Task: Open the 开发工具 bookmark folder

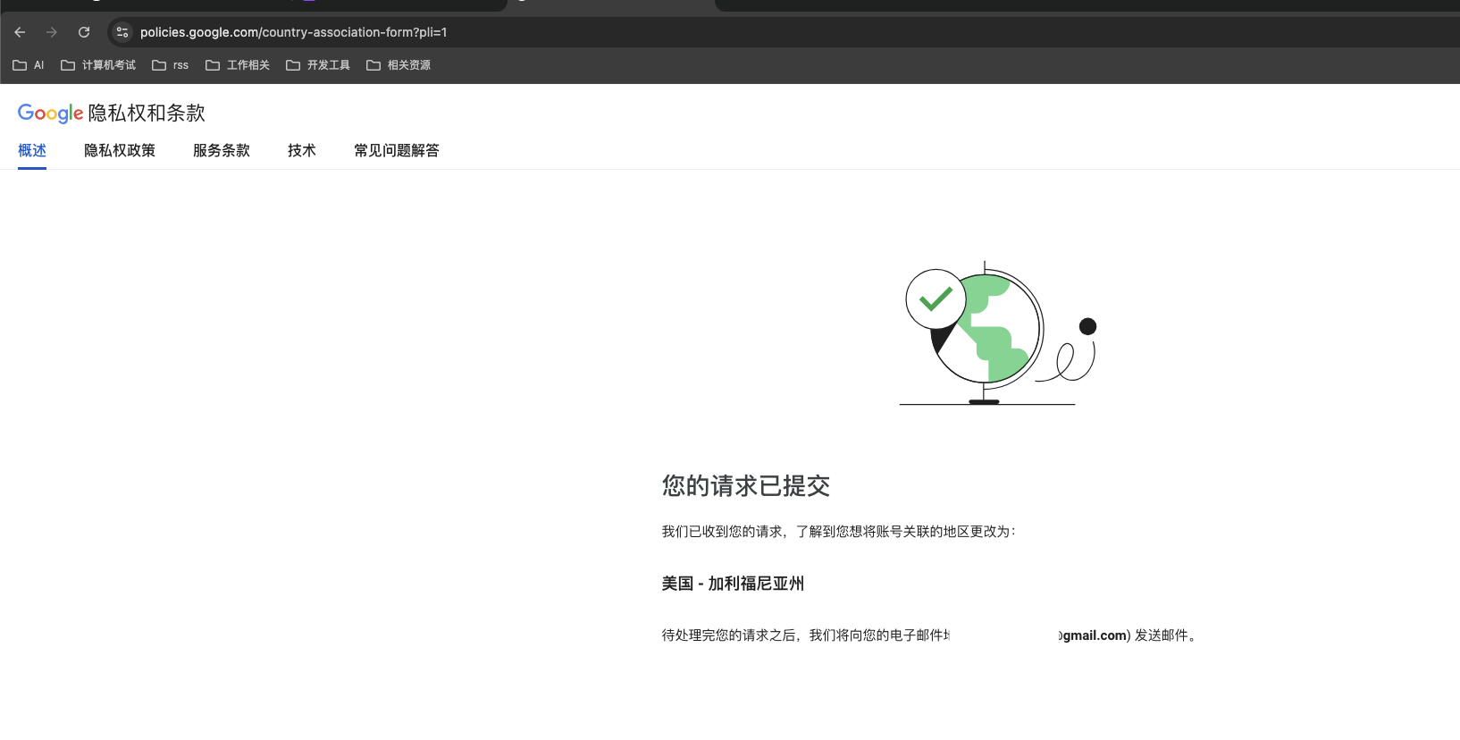Action: (318, 65)
